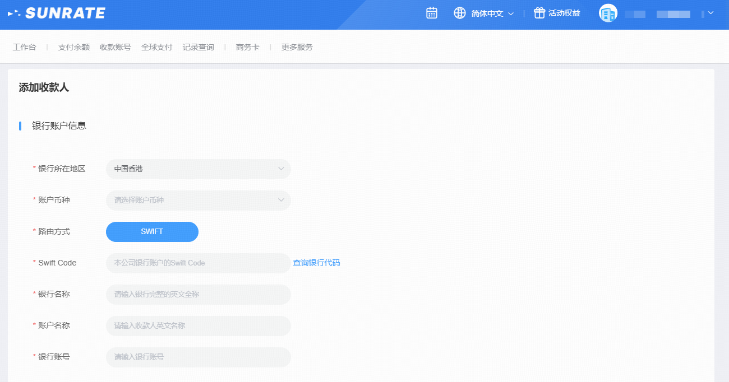This screenshot has width=729, height=382.
Task: Select the SWIFT routing method
Action: click(x=152, y=231)
